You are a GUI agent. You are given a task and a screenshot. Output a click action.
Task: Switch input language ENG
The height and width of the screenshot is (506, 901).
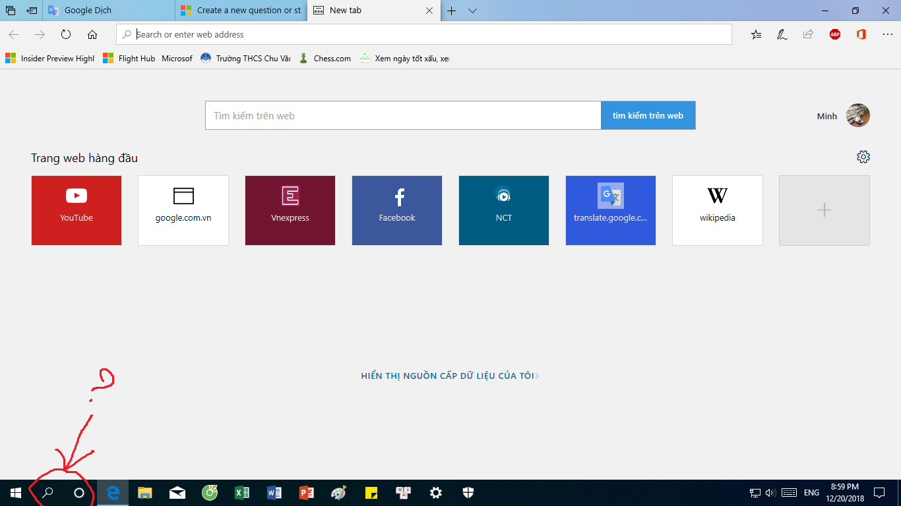[812, 493]
